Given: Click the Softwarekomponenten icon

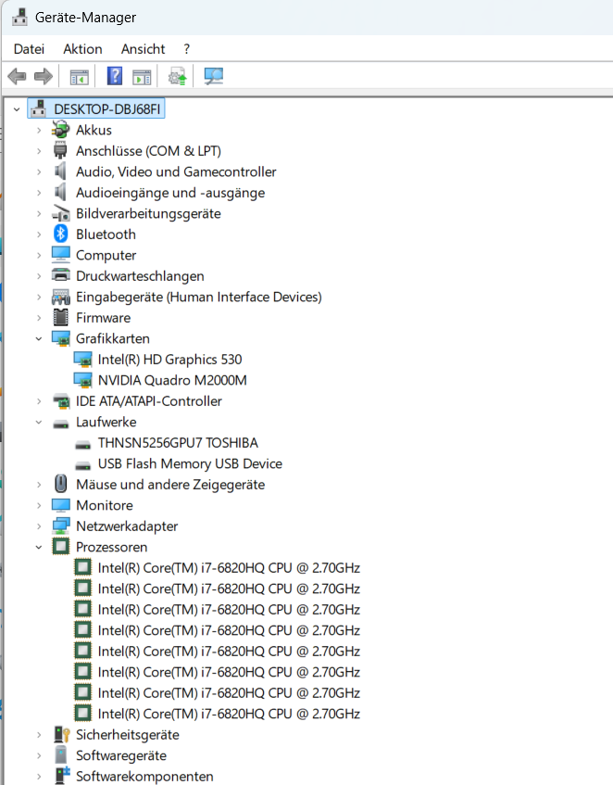Looking at the screenshot, I should point(61,776).
